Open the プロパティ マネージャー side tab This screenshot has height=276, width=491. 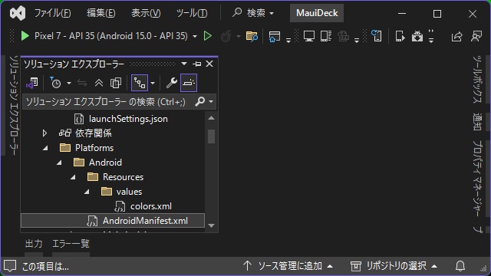(477, 179)
